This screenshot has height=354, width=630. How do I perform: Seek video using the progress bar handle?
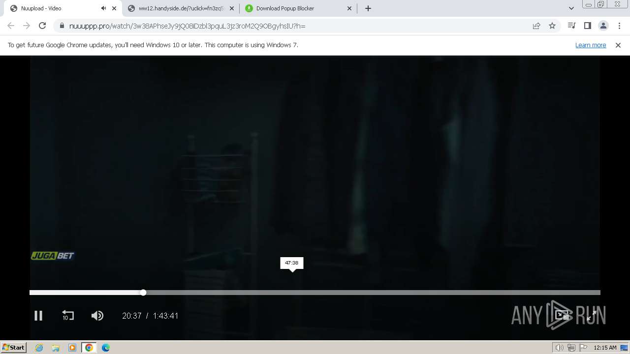click(143, 293)
